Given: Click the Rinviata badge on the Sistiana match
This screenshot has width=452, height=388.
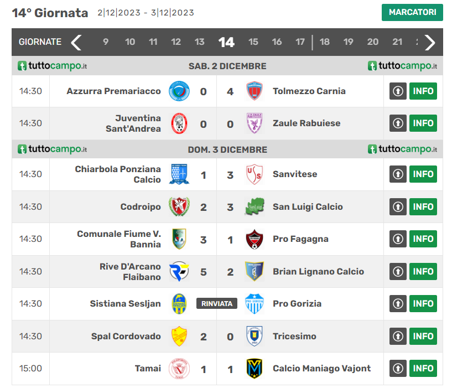Looking at the screenshot, I should (217, 304).
